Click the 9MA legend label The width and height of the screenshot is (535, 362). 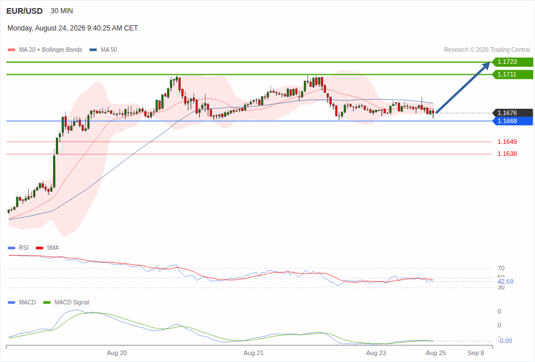(x=53, y=248)
